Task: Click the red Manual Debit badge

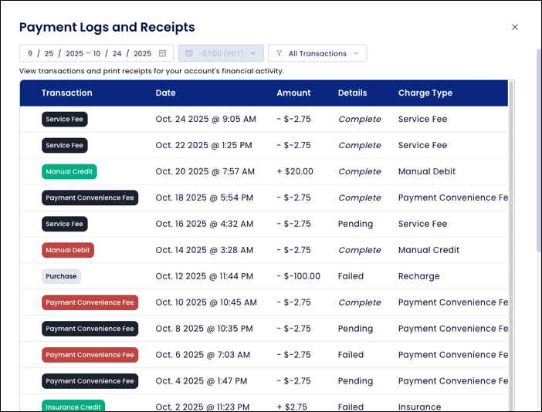Action: pyautogui.click(x=68, y=250)
